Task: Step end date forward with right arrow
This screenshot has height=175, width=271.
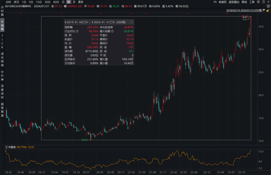Action: pyautogui.click(x=114, y=22)
